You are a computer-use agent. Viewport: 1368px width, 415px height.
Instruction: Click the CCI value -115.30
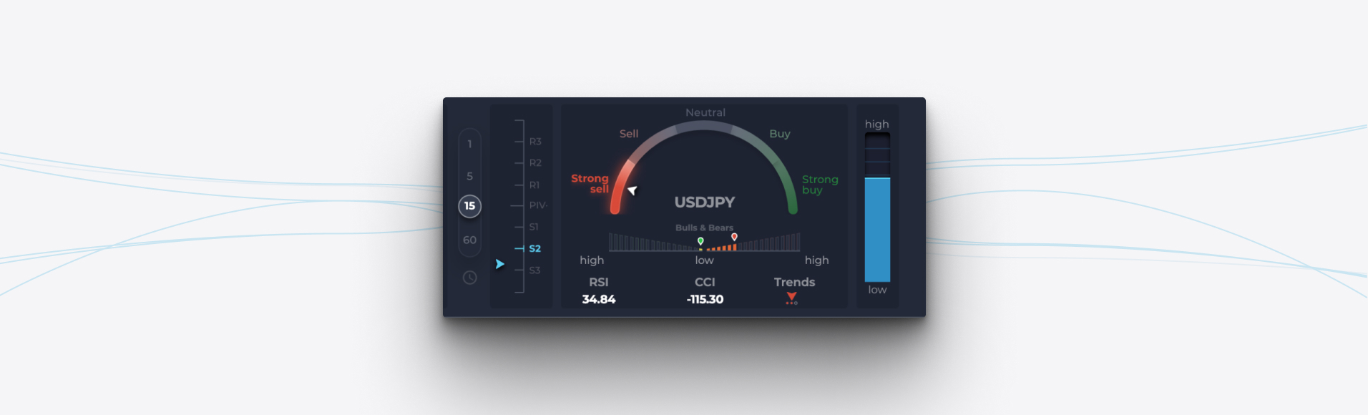[705, 299]
